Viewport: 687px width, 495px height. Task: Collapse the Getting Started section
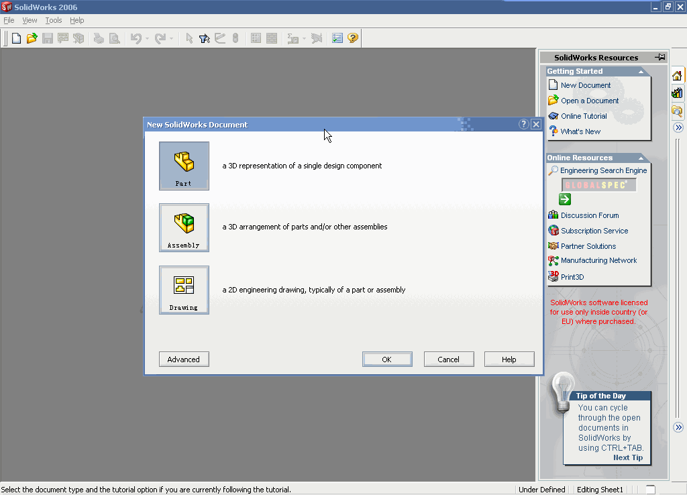click(641, 71)
